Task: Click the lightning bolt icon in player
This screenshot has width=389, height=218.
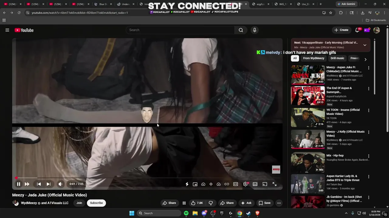Action: [x=187, y=184]
